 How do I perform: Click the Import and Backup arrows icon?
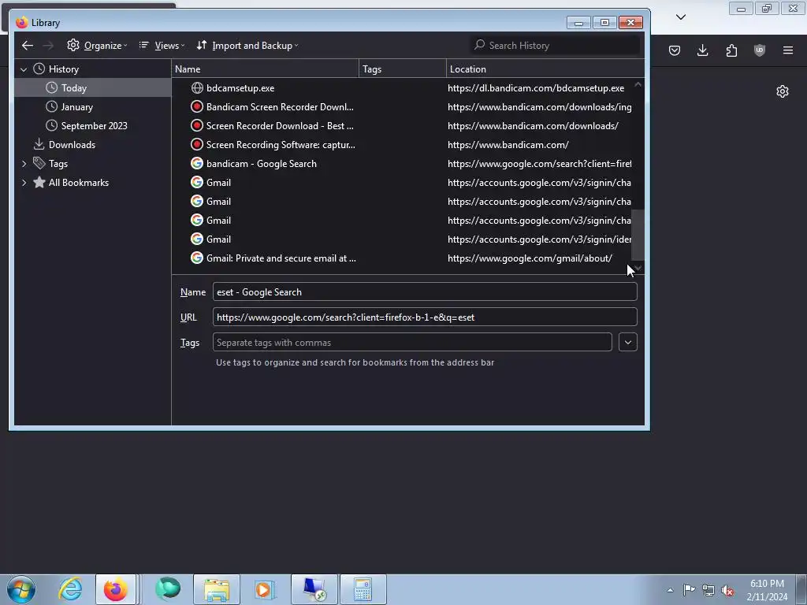coord(202,45)
